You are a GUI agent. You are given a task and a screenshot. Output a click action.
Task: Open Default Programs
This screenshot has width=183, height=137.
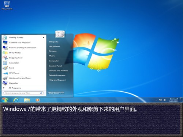point(57,75)
